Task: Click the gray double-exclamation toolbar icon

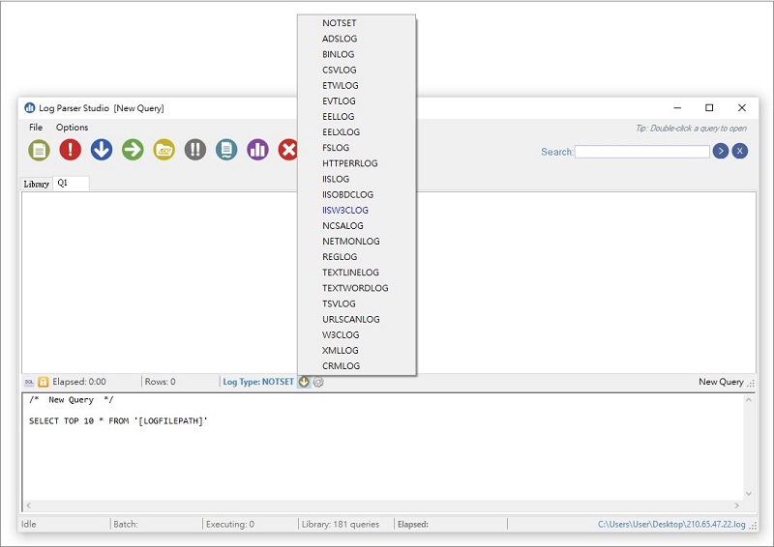Action: point(195,150)
